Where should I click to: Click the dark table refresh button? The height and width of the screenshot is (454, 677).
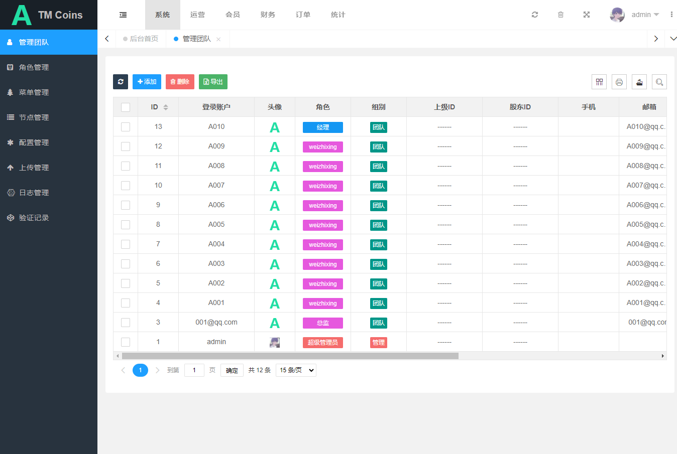click(121, 82)
